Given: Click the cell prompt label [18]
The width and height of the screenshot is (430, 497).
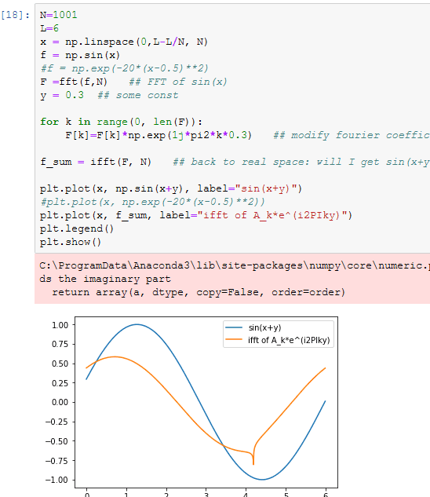Looking at the screenshot, I should [16, 15].
